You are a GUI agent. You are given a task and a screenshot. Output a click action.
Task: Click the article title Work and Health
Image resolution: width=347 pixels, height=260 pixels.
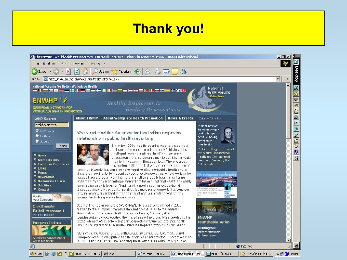coord(129,135)
